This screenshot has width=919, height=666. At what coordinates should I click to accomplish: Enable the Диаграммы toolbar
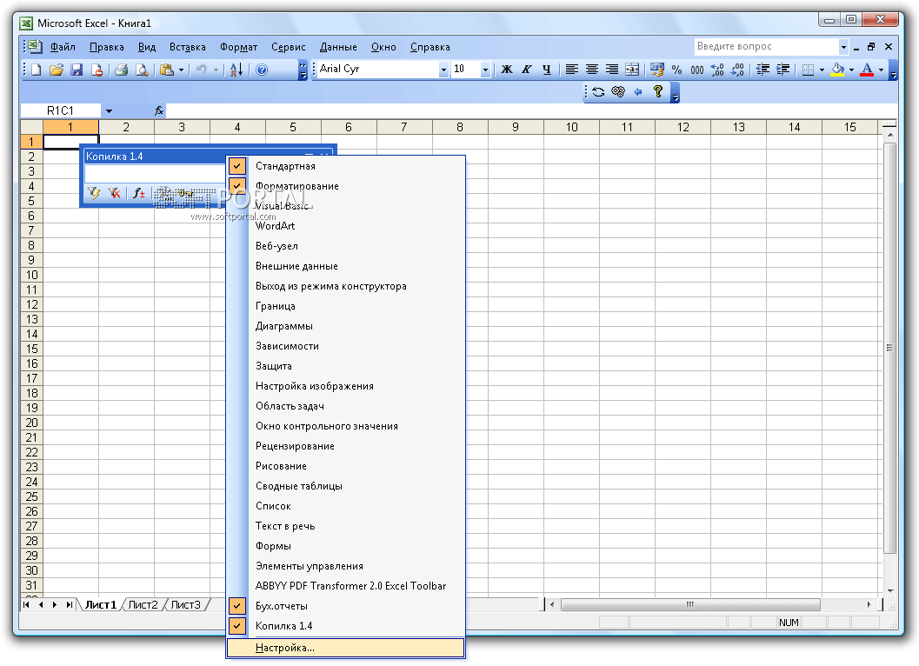[x=344, y=326]
